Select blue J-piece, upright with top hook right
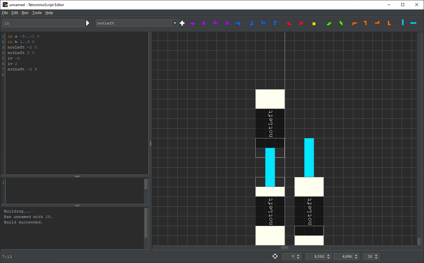This screenshot has width=424, height=263. pos(275,23)
